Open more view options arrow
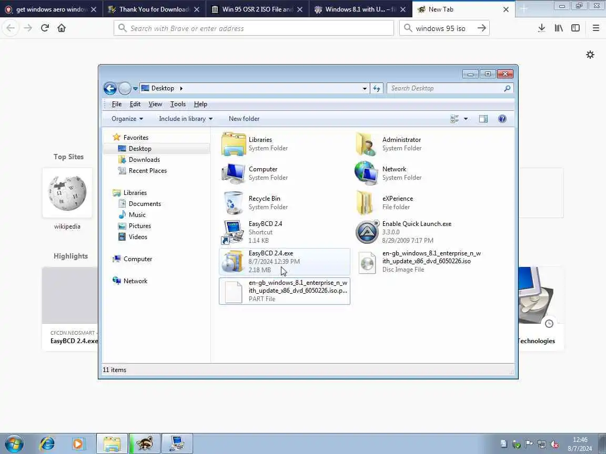 (x=466, y=119)
